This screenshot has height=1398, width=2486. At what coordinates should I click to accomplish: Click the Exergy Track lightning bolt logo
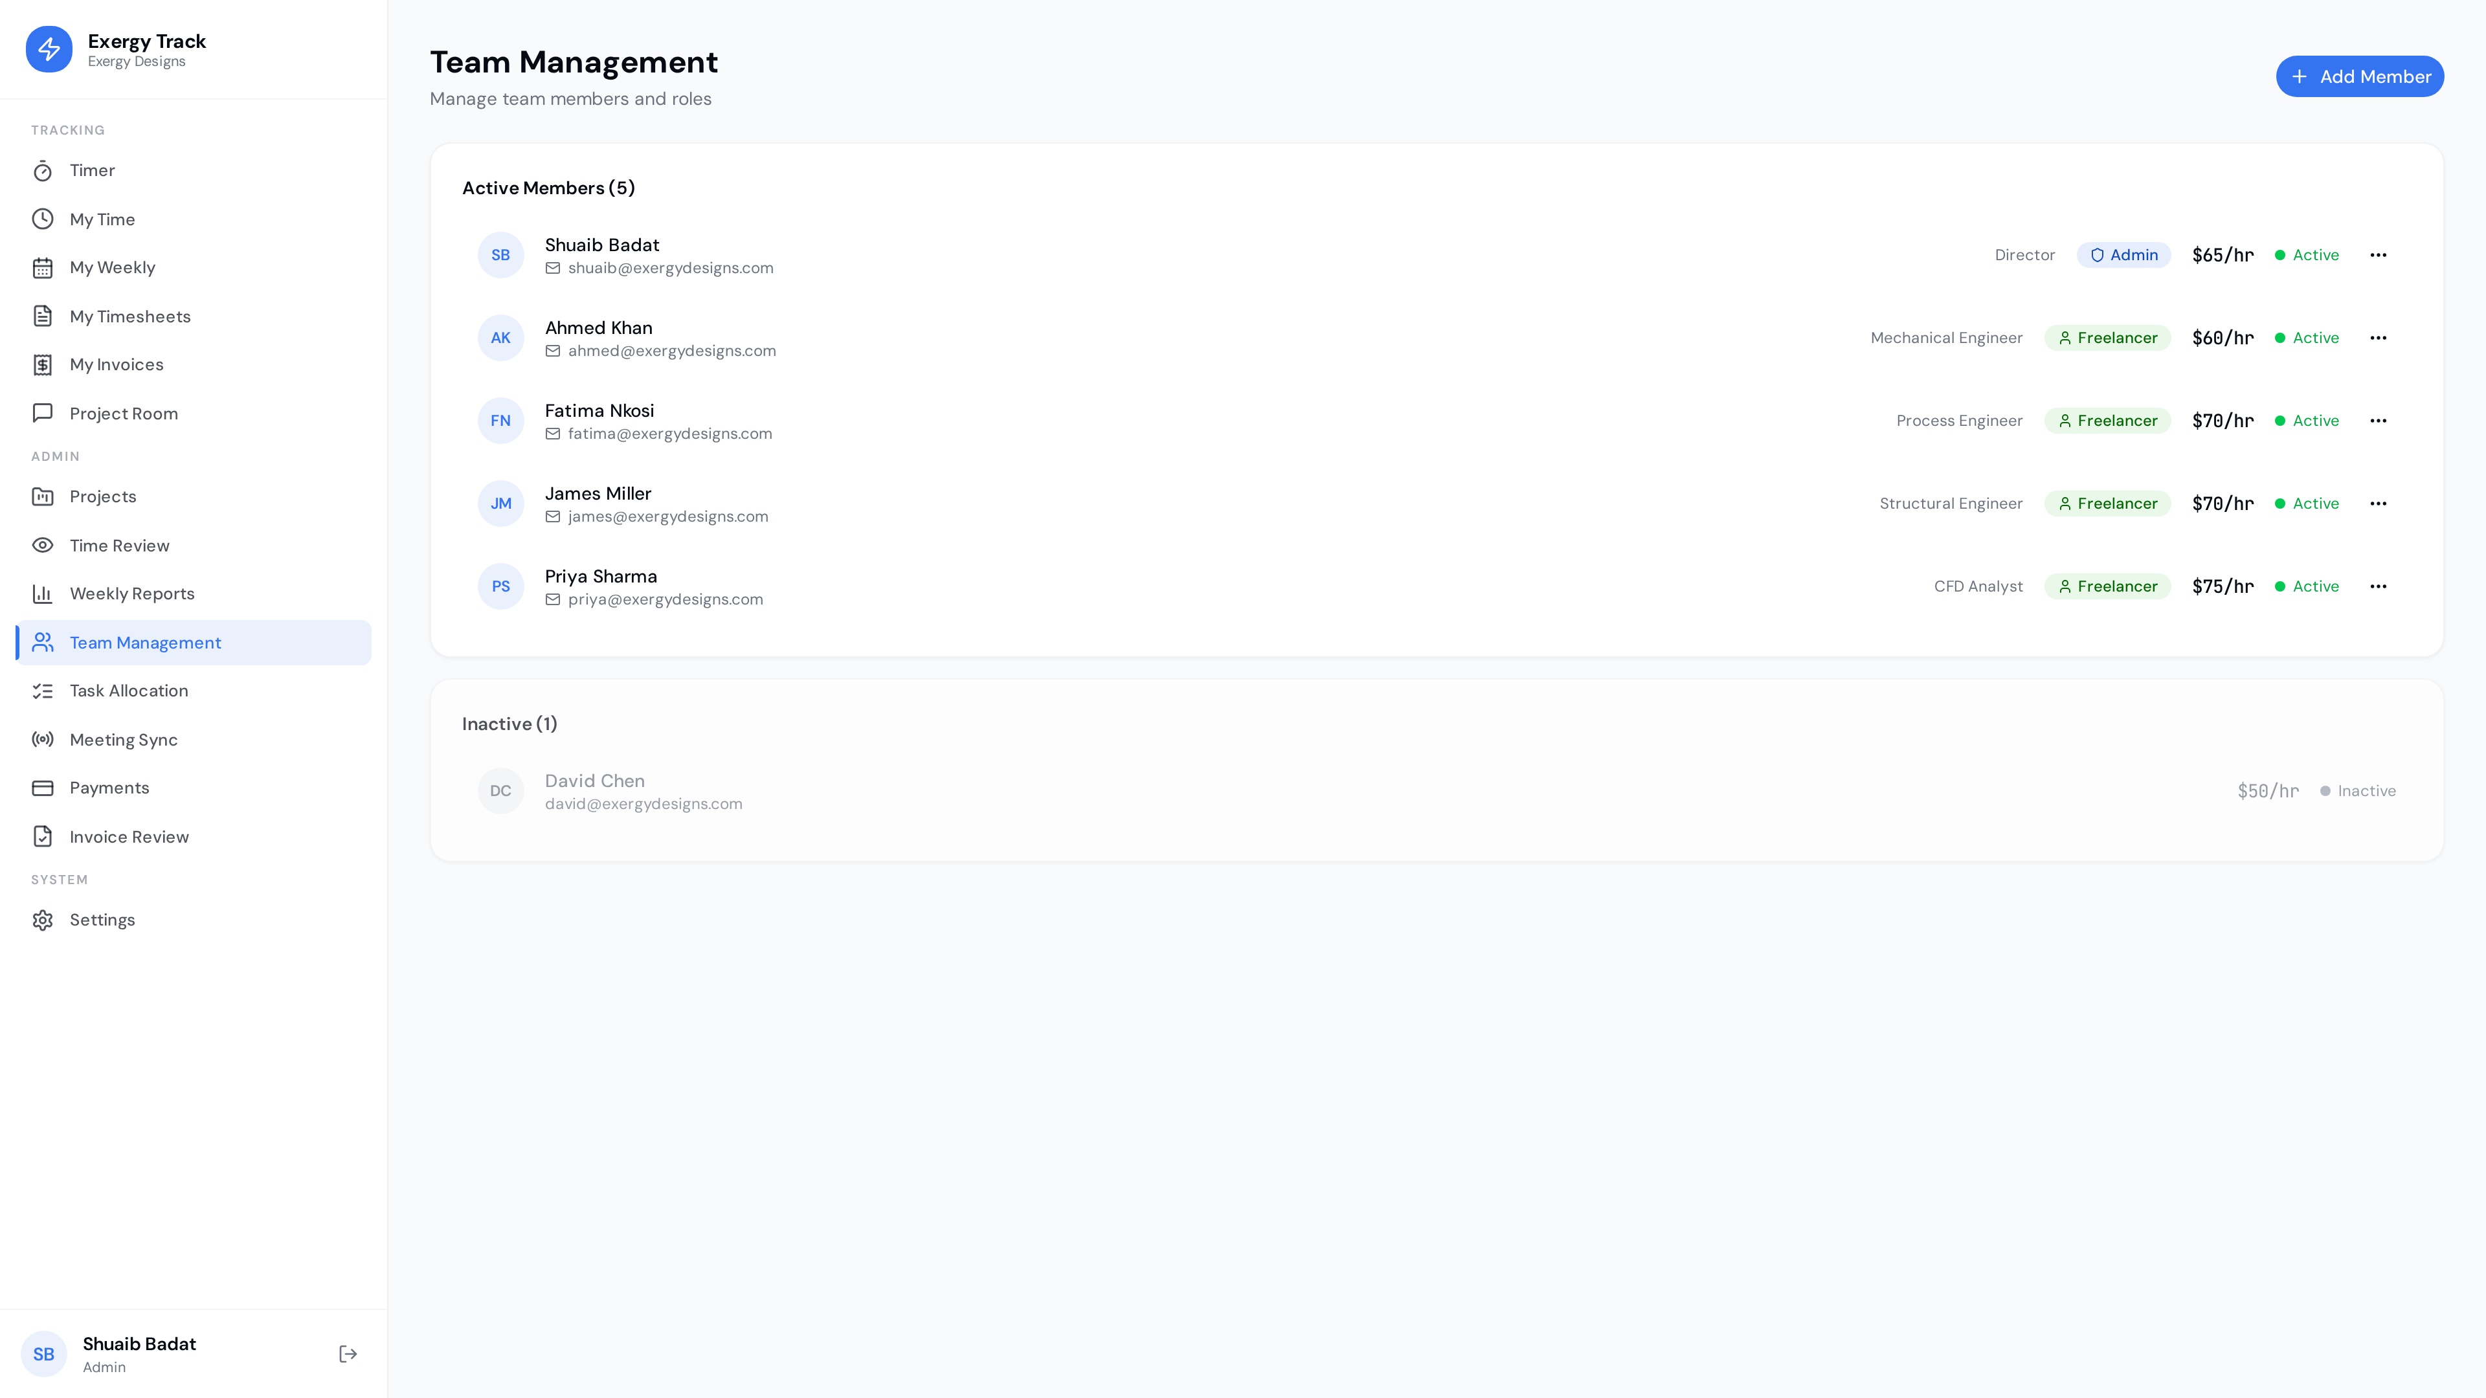coord(47,49)
